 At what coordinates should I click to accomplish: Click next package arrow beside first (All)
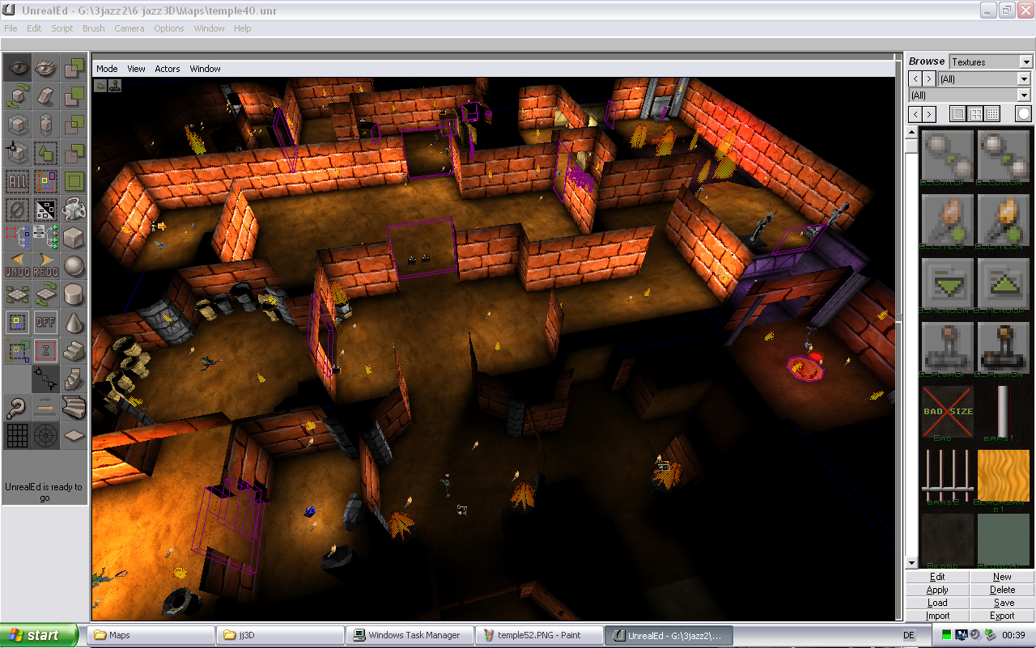[929, 78]
